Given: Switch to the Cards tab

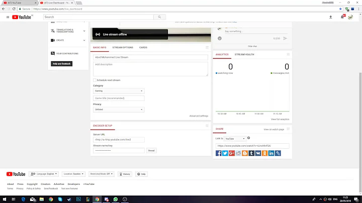Looking at the screenshot, I should (x=143, y=48).
